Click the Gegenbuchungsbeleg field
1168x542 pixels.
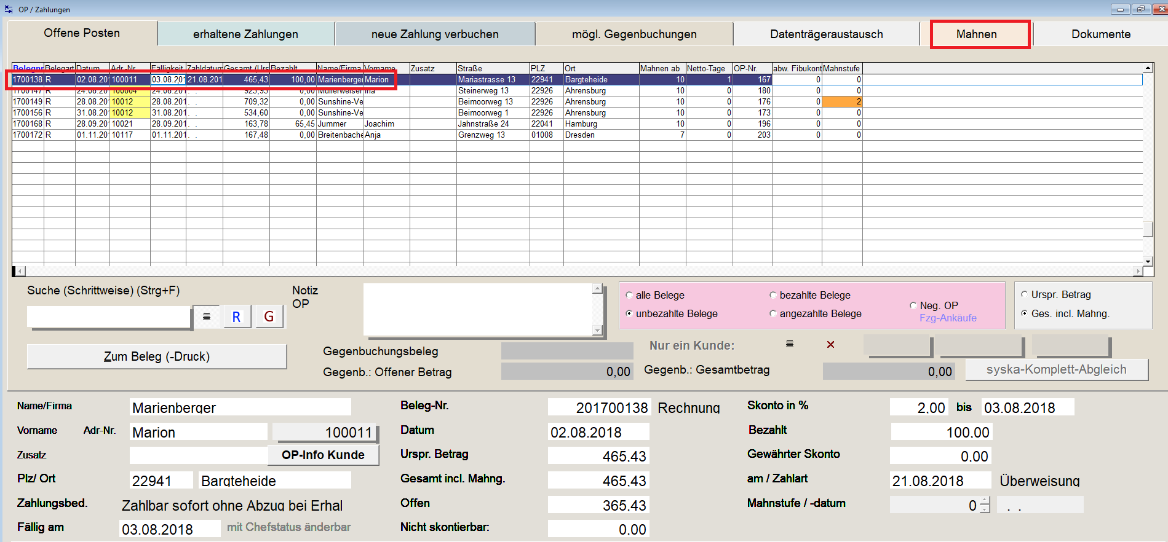[x=567, y=351]
